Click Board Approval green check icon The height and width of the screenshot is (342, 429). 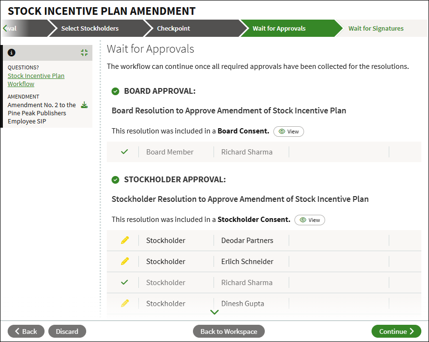pyautogui.click(x=115, y=91)
